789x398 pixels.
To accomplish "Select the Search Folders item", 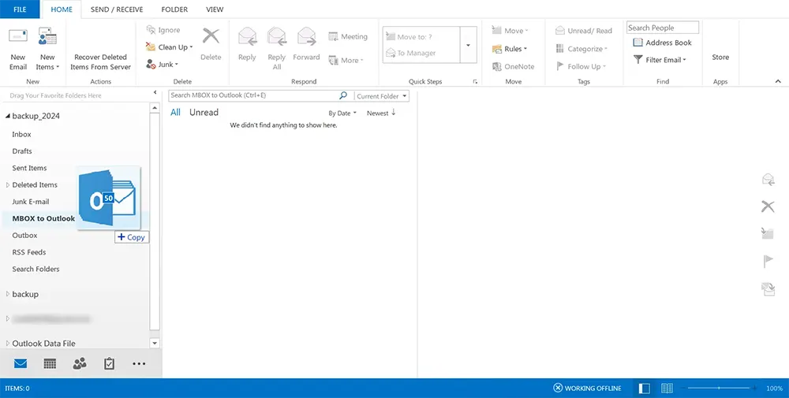I will tap(36, 269).
